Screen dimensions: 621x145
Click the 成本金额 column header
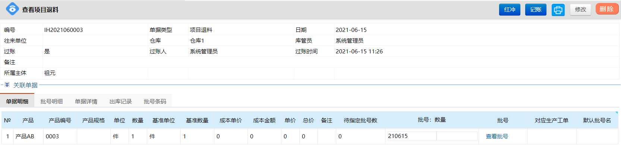tap(264, 121)
